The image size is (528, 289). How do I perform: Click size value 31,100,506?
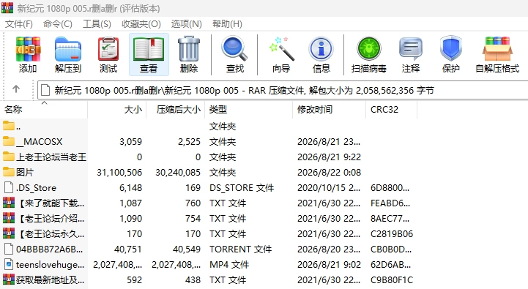(119, 172)
